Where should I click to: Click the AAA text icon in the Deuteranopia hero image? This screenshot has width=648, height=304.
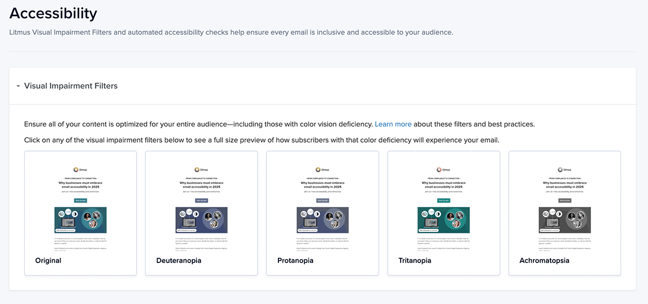(189, 213)
